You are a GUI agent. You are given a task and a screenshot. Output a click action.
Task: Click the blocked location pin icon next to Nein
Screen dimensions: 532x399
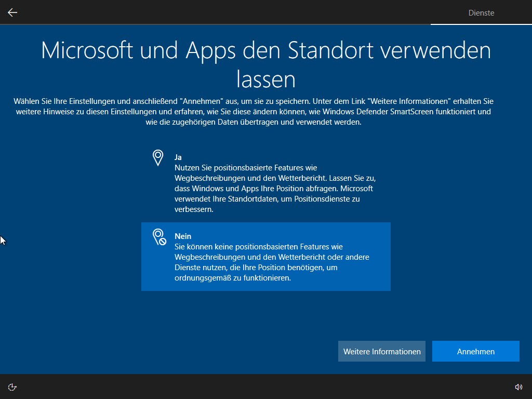pyautogui.click(x=159, y=237)
